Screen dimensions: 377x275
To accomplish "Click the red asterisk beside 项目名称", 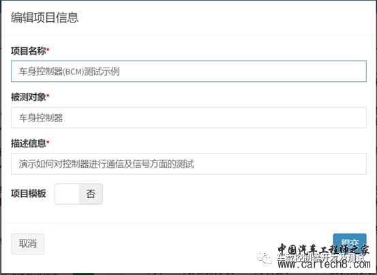I will (x=48, y=50).
